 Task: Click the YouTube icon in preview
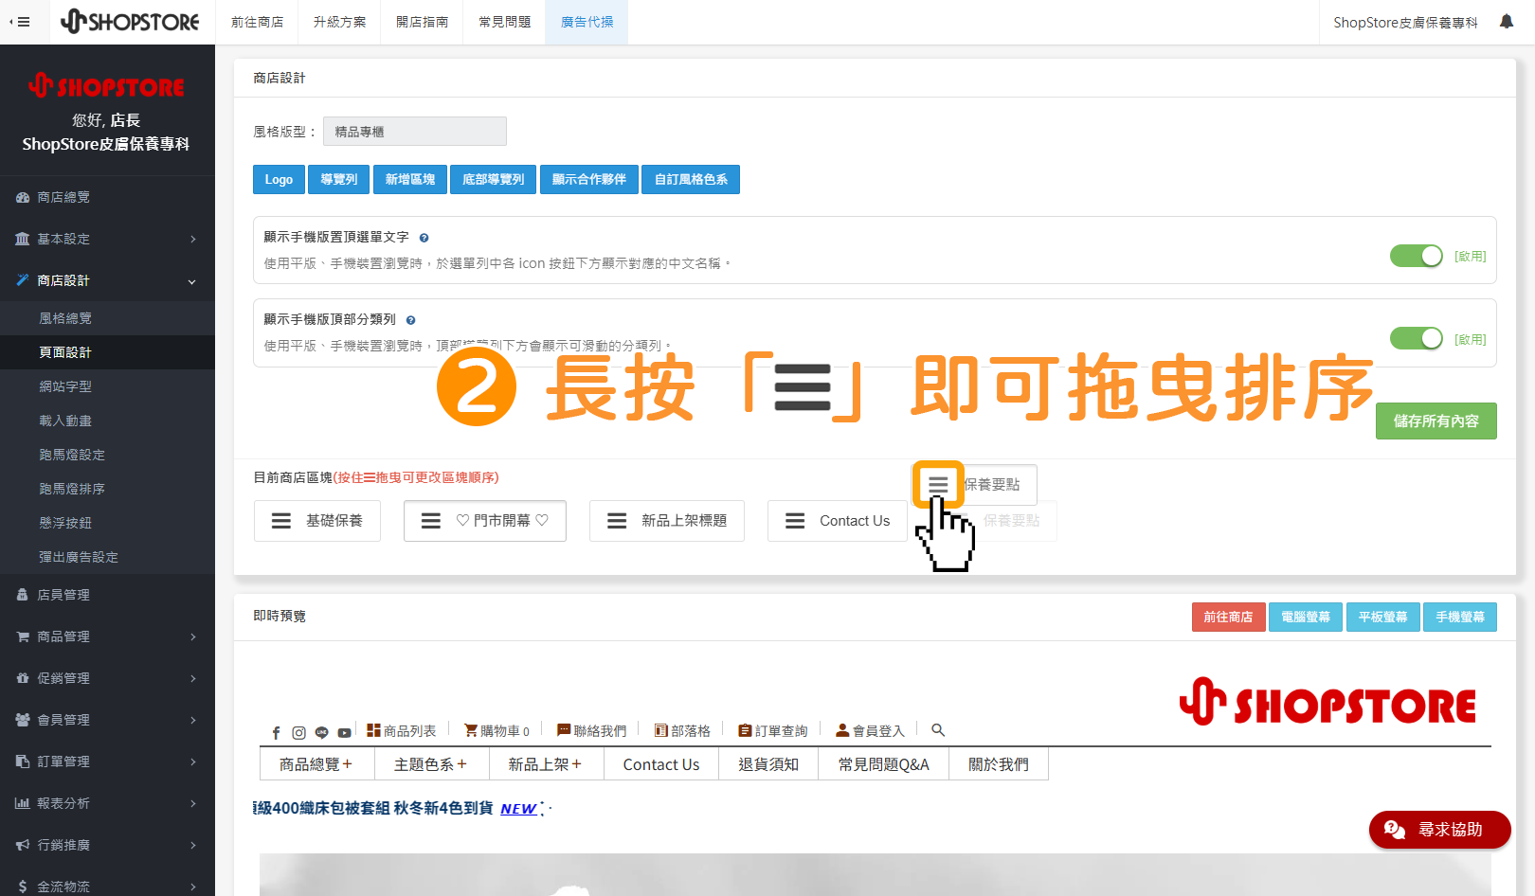[x=344, y=732]
